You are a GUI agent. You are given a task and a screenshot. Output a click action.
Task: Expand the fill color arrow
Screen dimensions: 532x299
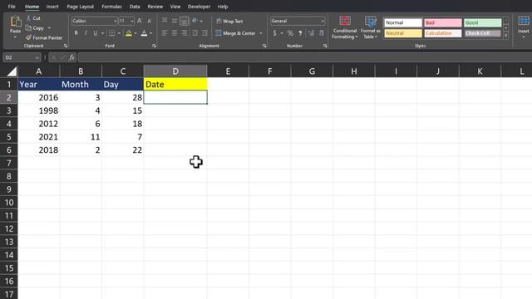(135, 33)
